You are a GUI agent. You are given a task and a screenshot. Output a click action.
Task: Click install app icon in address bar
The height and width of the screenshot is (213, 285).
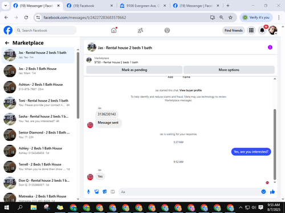pos(213,18)
